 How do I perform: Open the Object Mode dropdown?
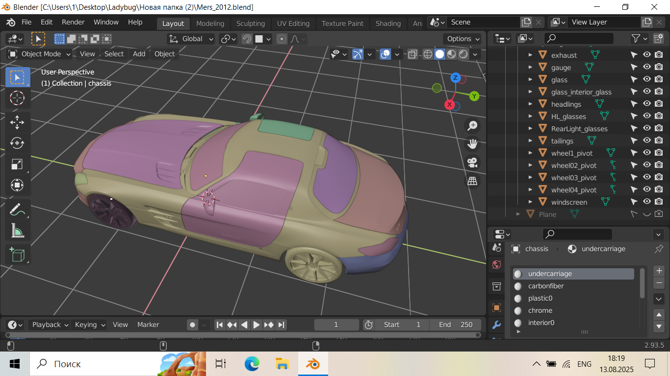[40, 54]
